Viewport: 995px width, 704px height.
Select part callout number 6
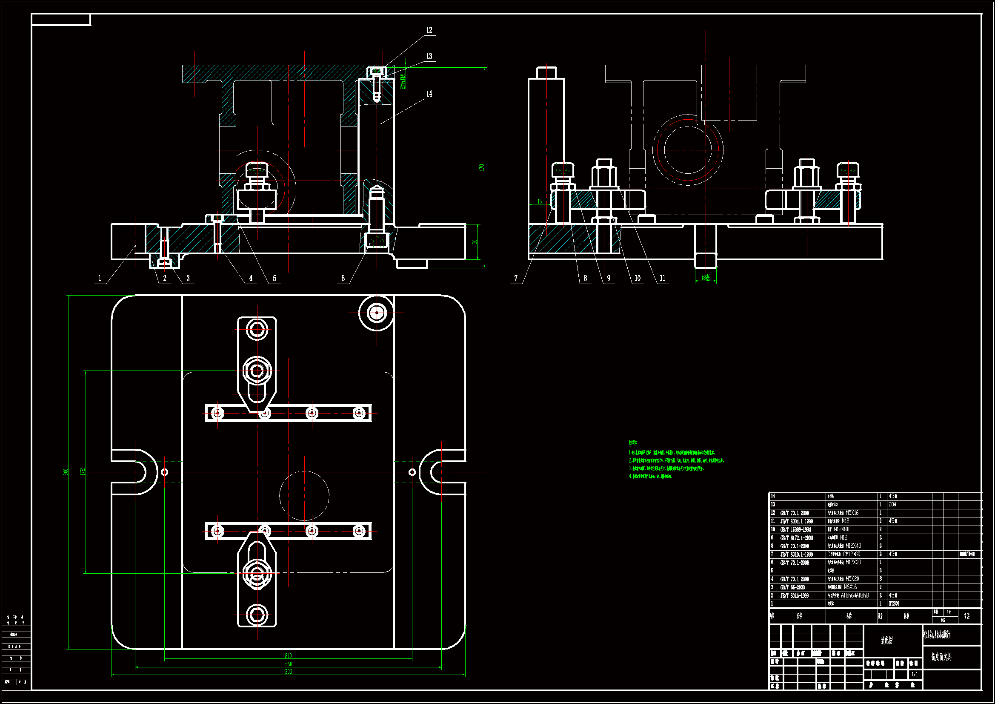[x=343, y=279]
